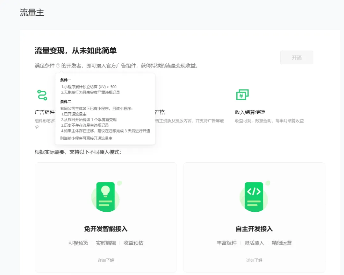Click the green yen money icon

[242, 95]
